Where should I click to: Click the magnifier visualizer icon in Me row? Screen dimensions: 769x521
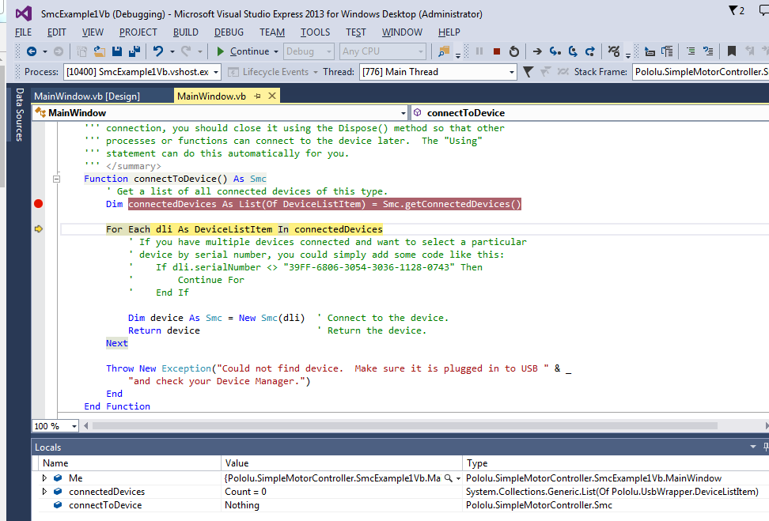coord(449,478)
